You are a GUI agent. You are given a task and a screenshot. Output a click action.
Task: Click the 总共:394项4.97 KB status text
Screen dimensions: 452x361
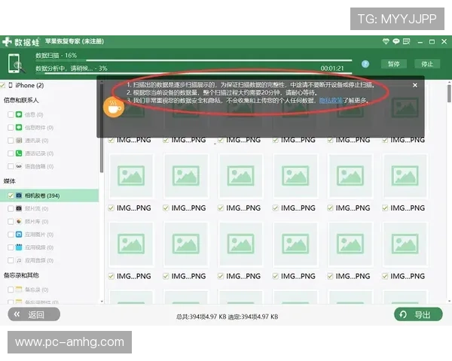pyautogui.click(x=201, y=317)
